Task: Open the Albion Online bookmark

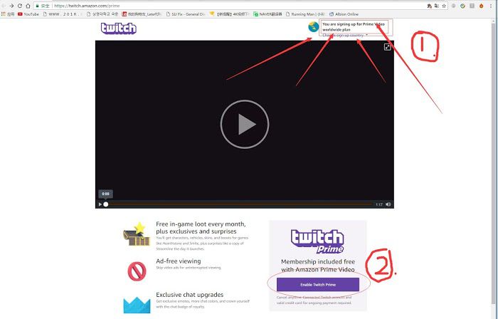Action: pyautogui.click(x=344, y=14)
